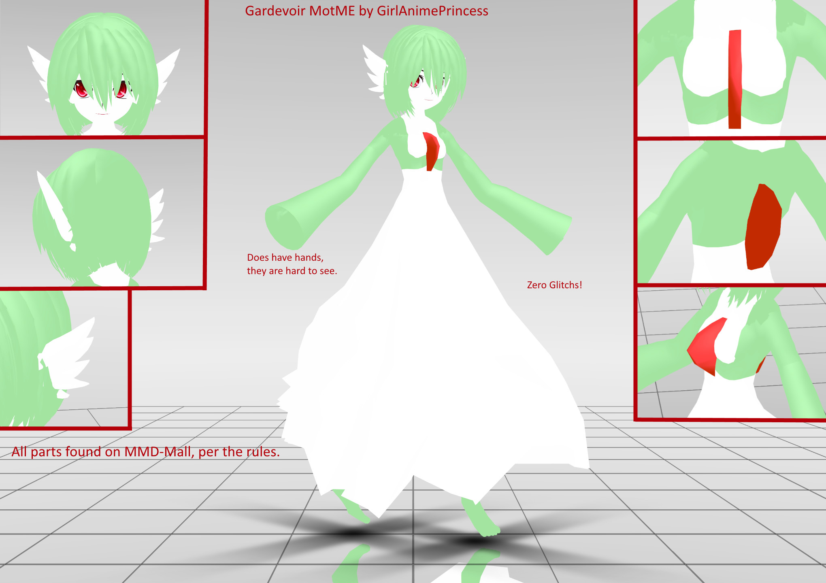
Task: Click the red chest spike on main model
Action: [x=431, y=151]
